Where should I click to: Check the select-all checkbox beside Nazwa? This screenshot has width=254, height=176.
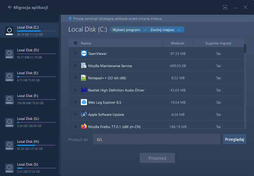[x=75, y=43]
